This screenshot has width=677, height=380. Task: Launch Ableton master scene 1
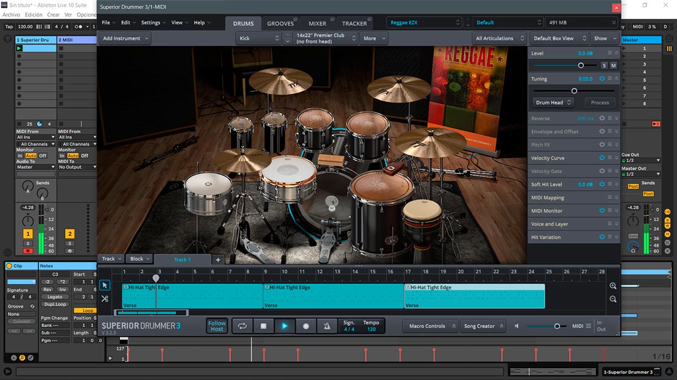click(625, 48)
